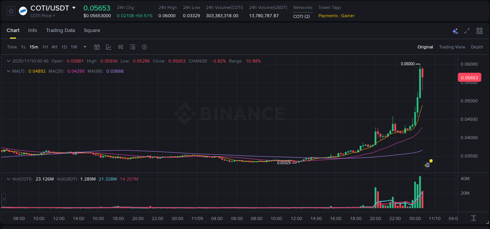Open the extra time intervals dropdown

84,47
